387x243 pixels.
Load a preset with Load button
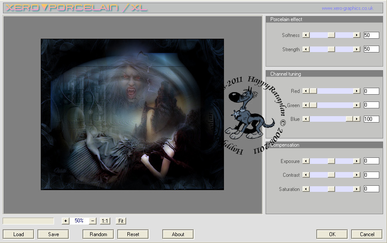pos(18,234)
